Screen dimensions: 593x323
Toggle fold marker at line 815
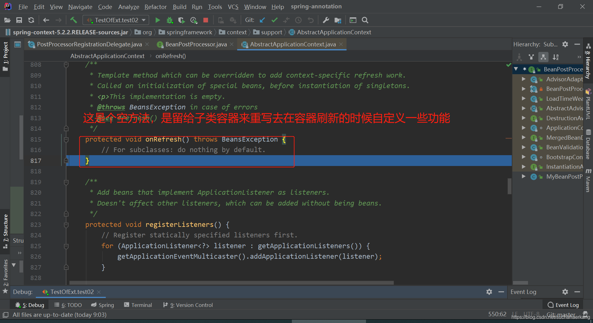click(66, 139)
